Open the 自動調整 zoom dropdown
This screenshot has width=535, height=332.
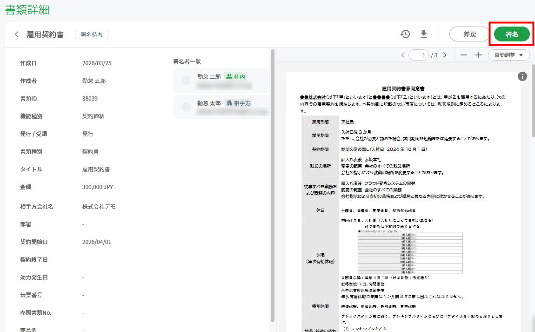[509, 55]
